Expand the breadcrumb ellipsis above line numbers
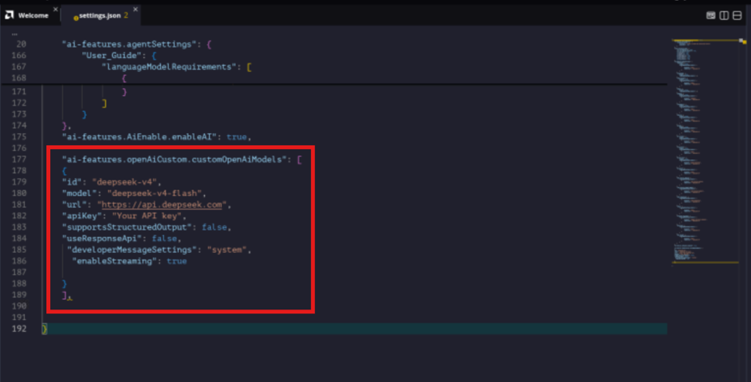The height and width of the screenshot is (382, 751). tap(15, 34)
